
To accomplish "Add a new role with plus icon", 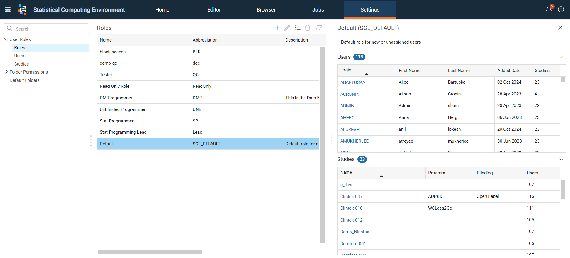I will tap(277, 28).
